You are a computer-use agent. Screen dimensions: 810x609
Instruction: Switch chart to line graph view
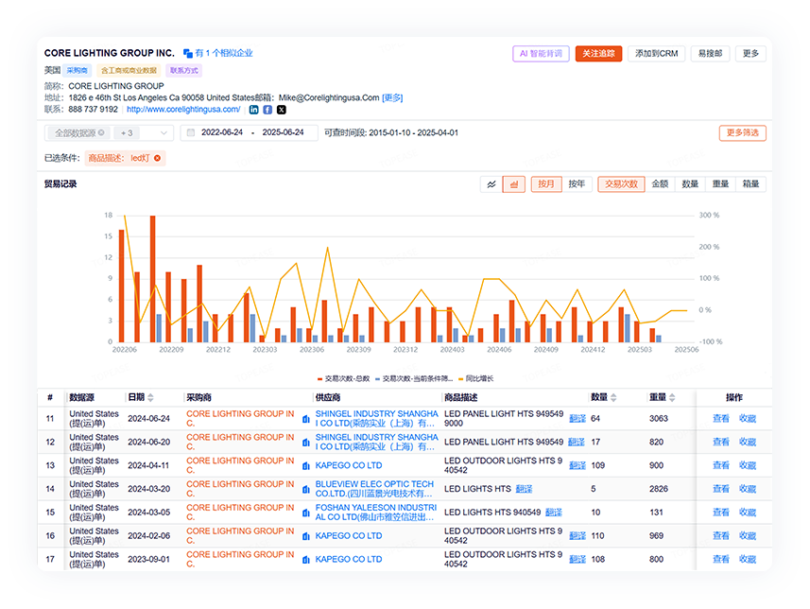491,184
